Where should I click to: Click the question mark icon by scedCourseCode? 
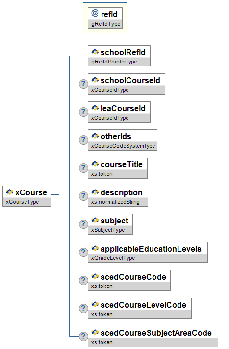[83, 280]
